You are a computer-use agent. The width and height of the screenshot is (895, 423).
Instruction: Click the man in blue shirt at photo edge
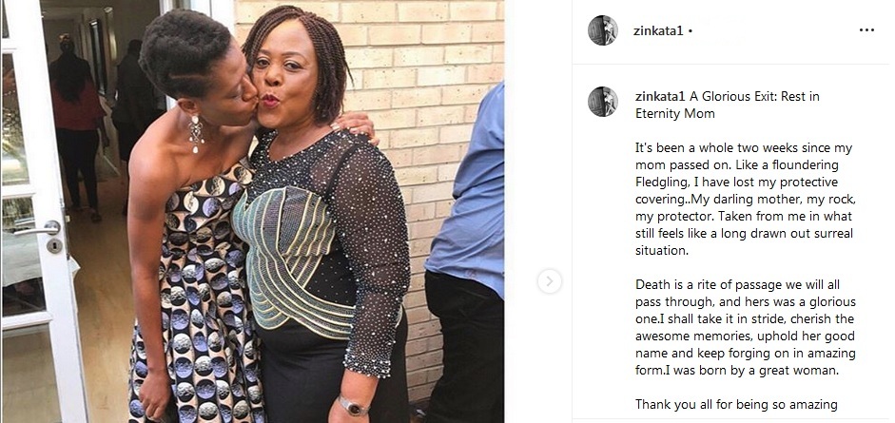[465, 257]
